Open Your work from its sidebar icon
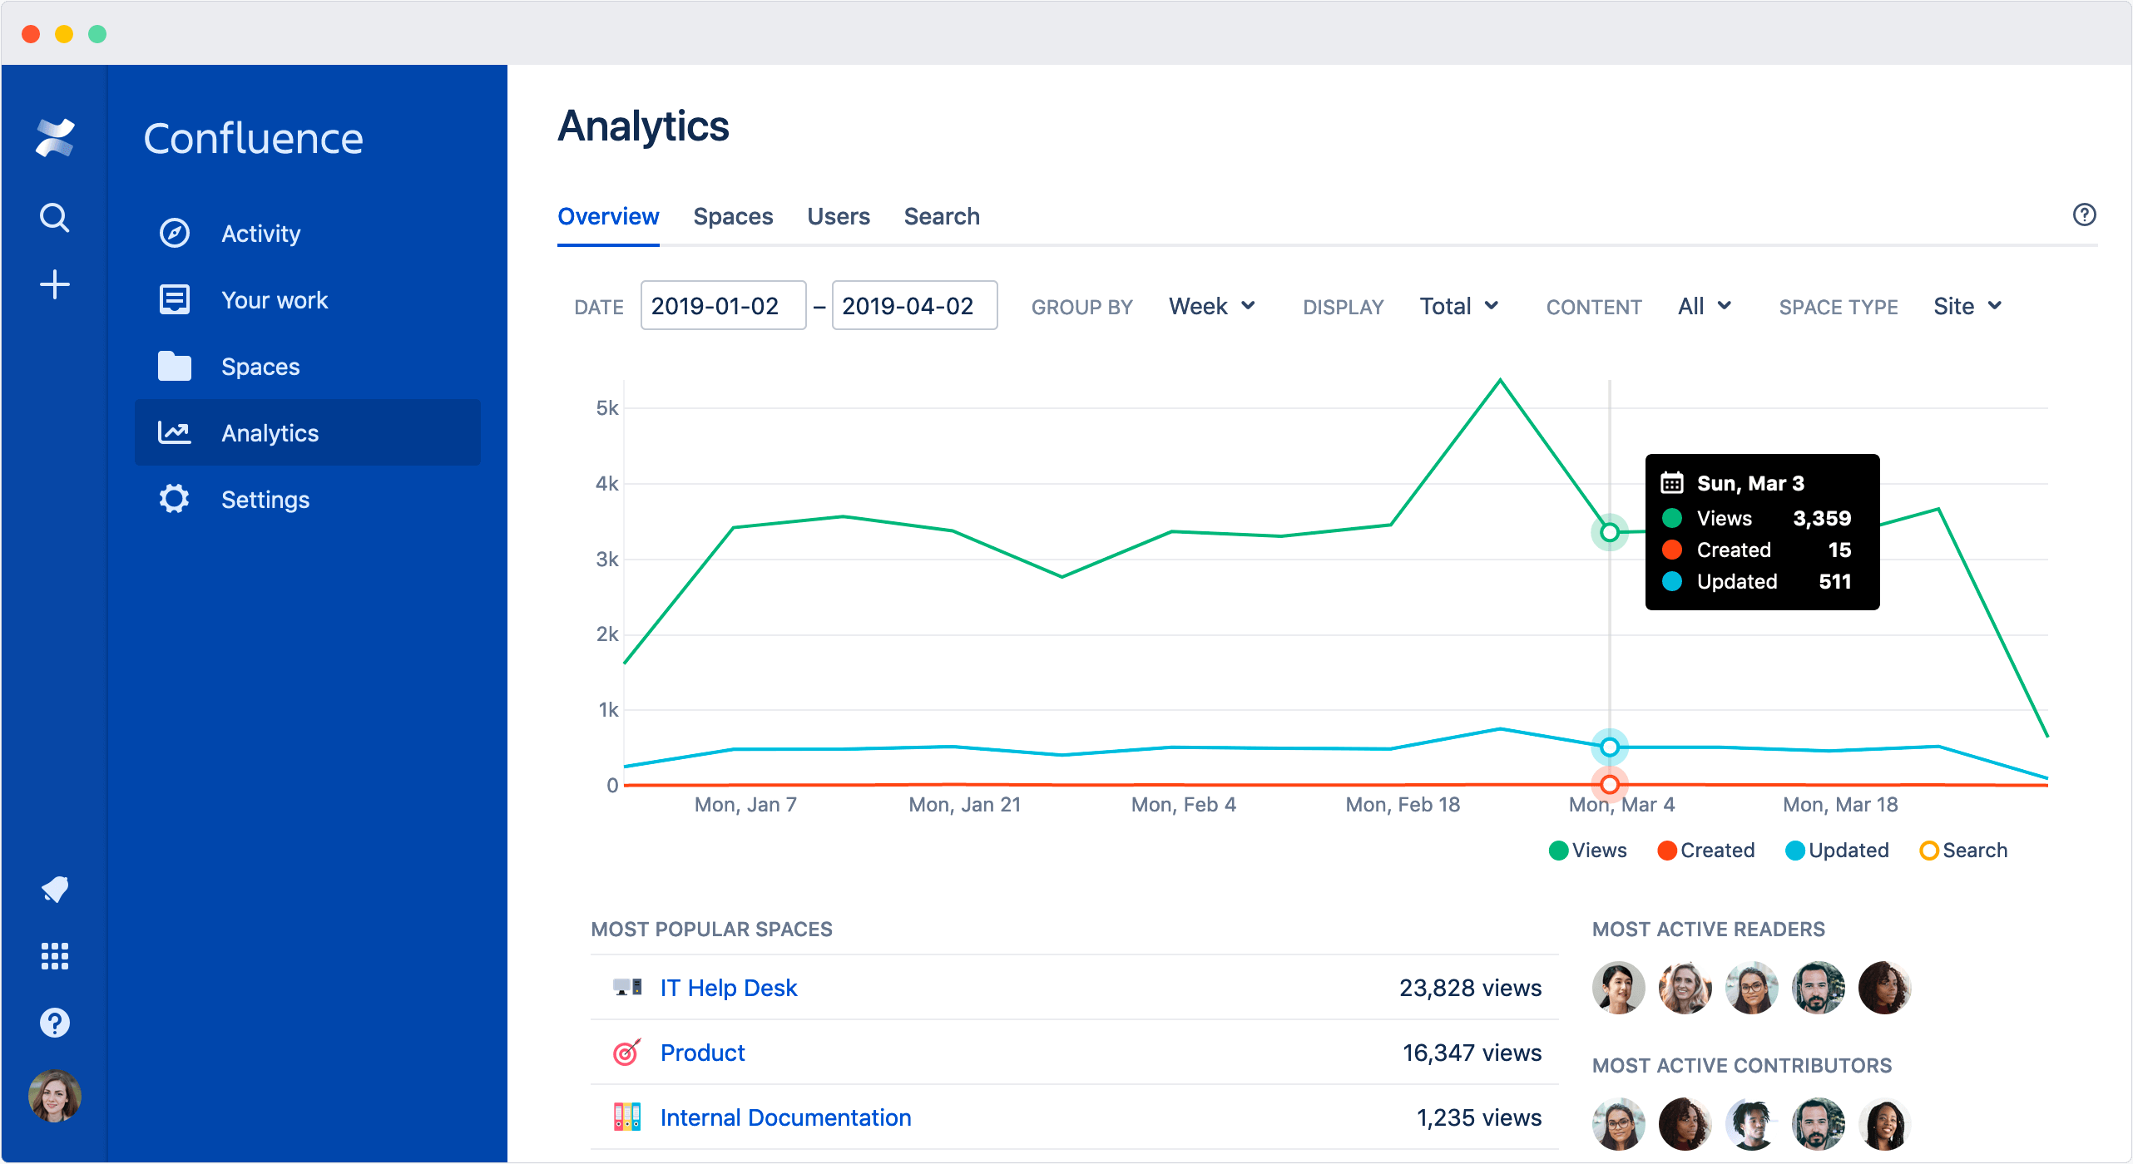 (x=173, y=299)
